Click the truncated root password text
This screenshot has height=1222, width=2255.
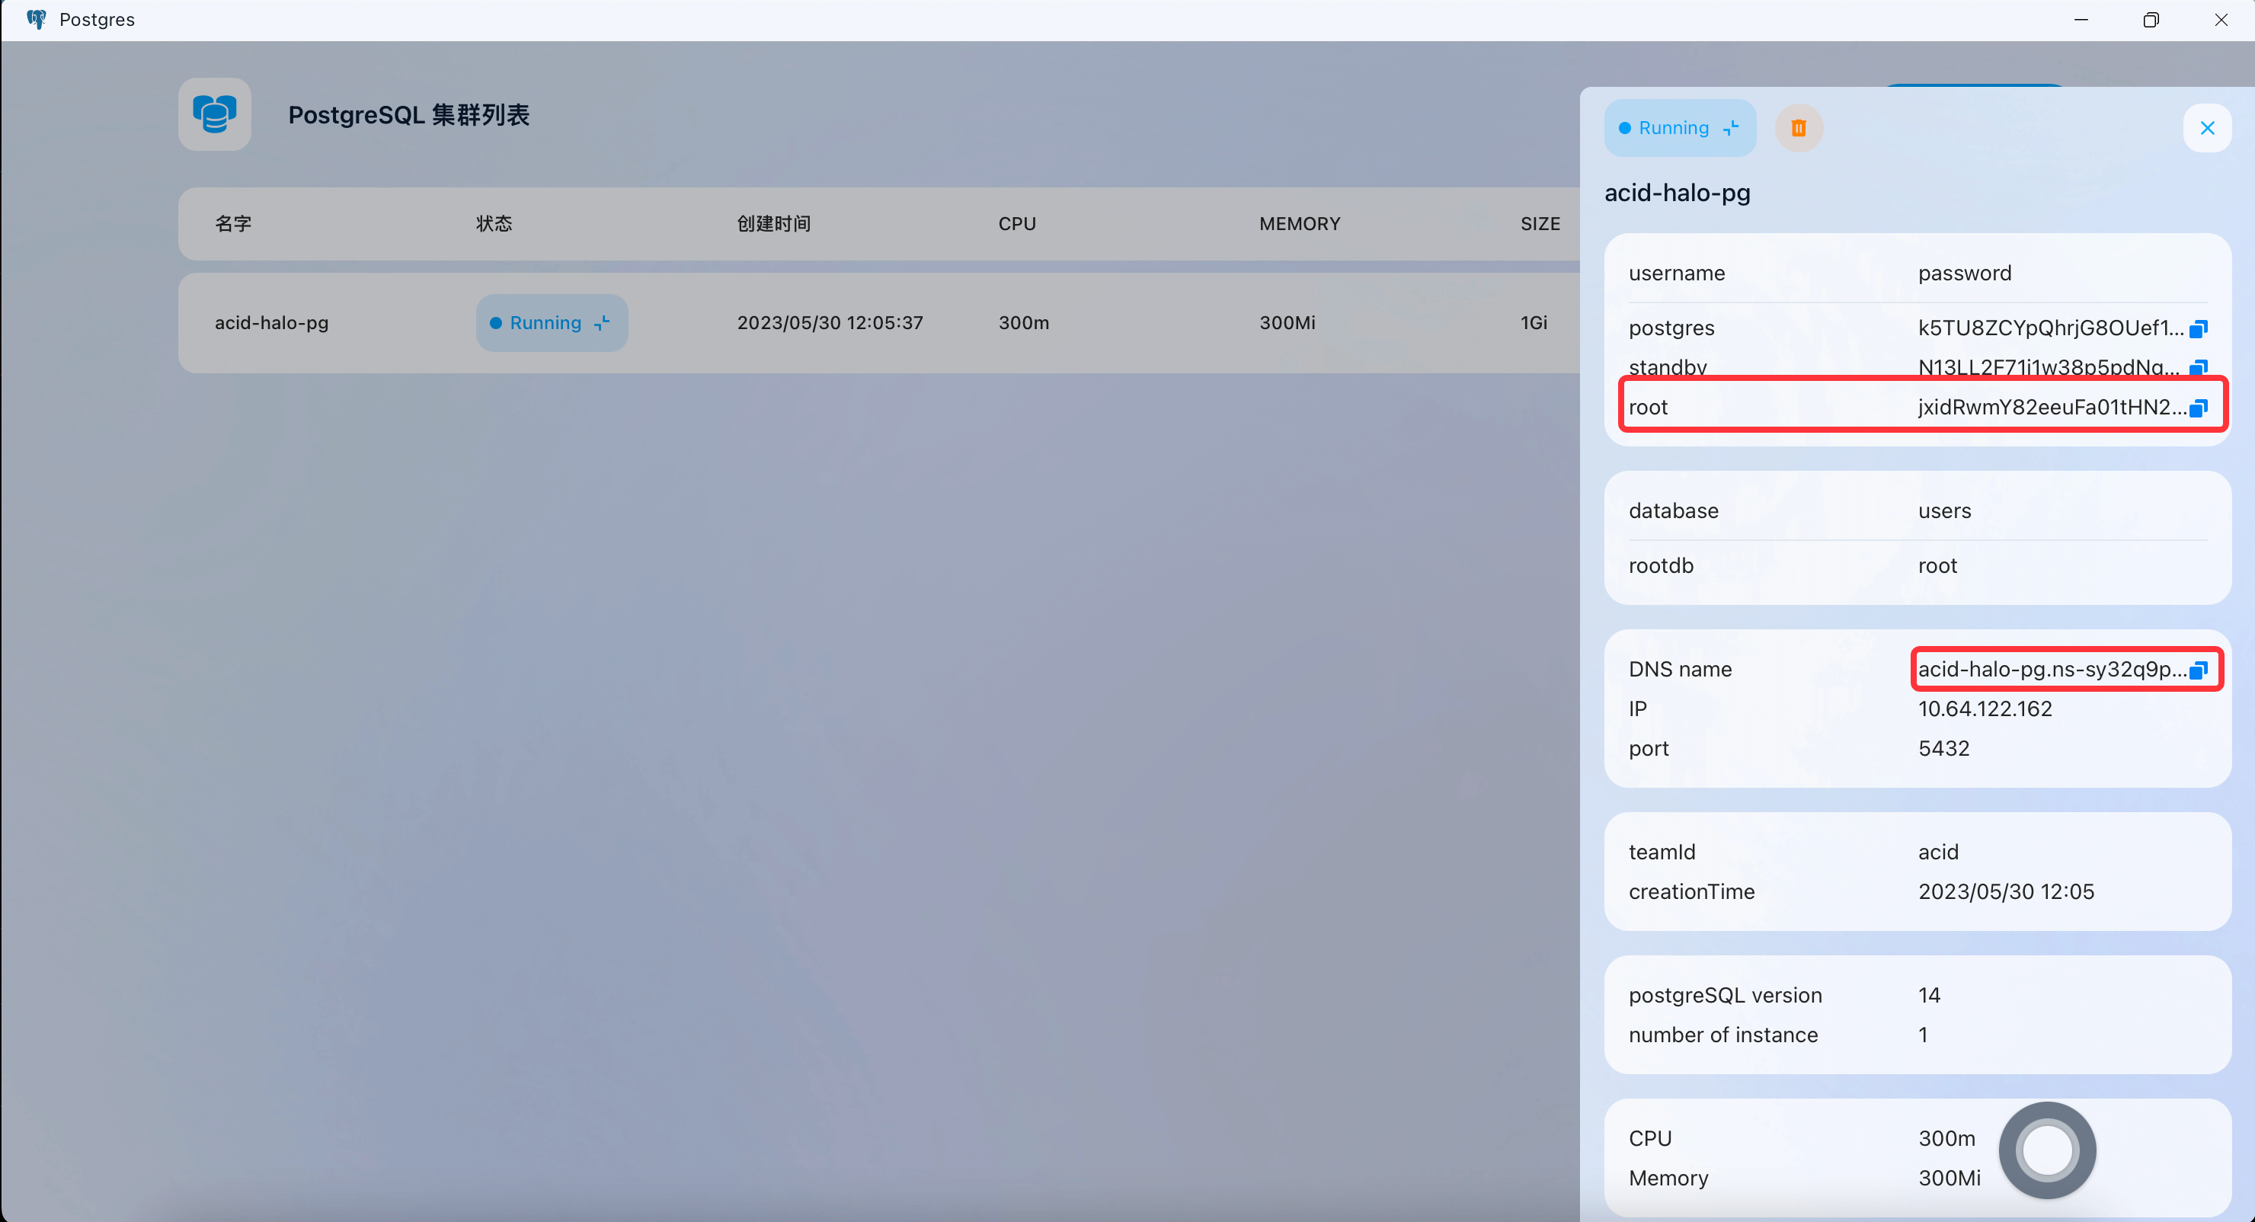tap(2050, 408)
